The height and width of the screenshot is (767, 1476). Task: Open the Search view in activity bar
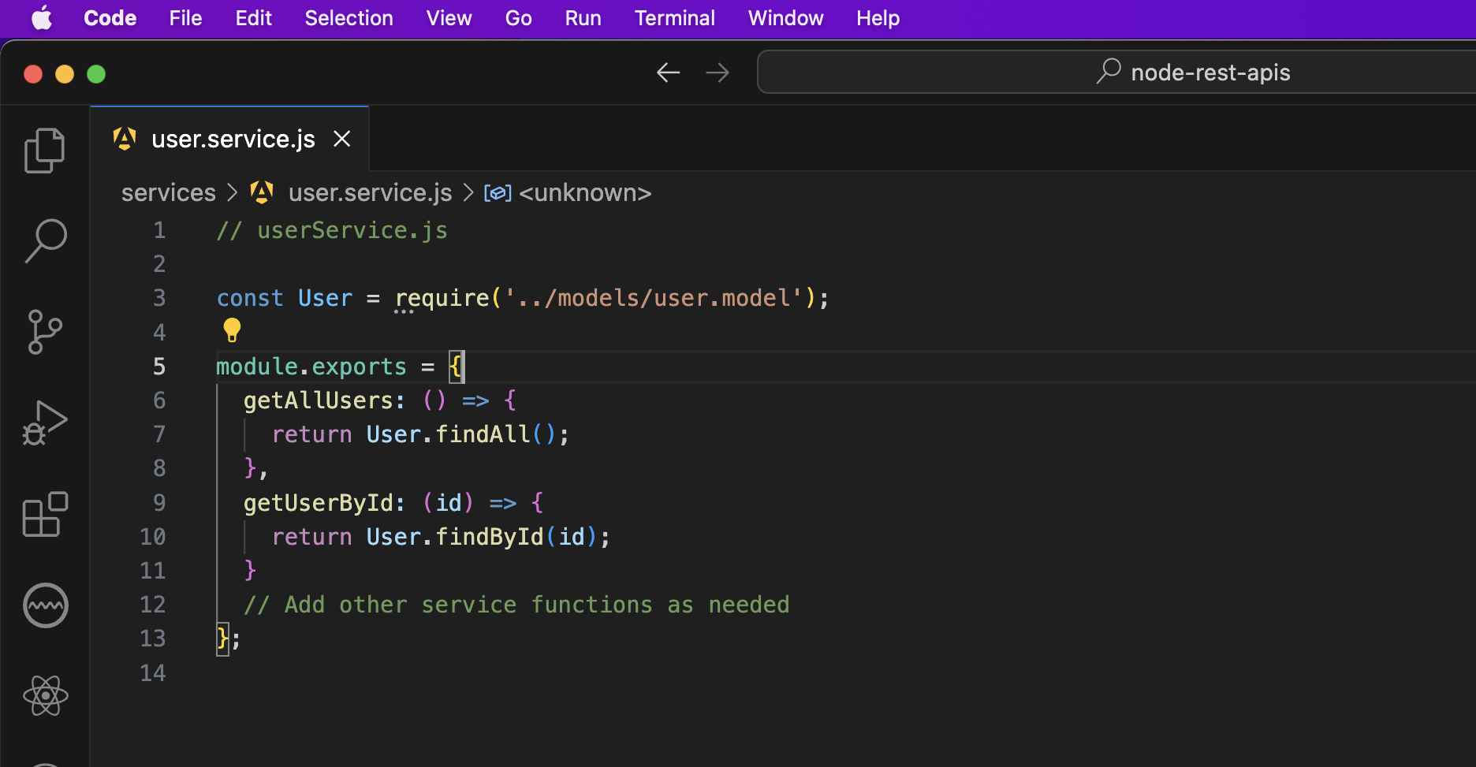tap(45, 241)
